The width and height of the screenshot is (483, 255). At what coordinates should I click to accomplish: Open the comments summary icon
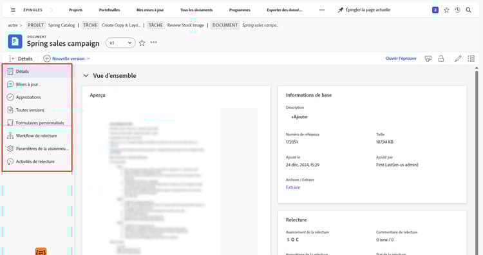pos(428,59)
